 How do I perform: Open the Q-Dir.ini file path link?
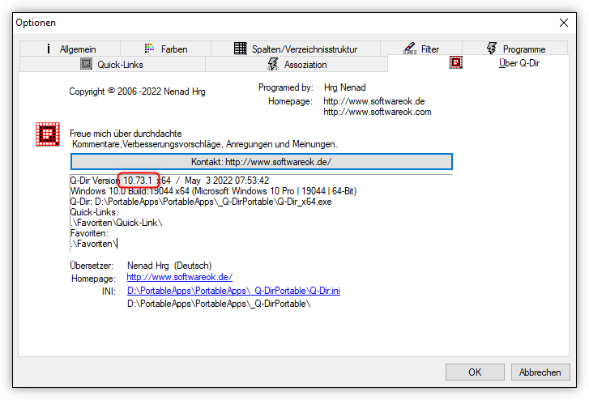233,291
